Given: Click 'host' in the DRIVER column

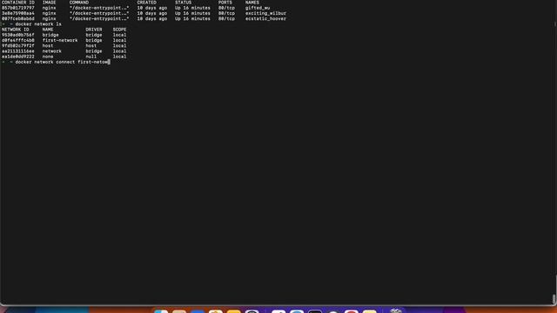Looking at the screenshot, I should [91, 45].
